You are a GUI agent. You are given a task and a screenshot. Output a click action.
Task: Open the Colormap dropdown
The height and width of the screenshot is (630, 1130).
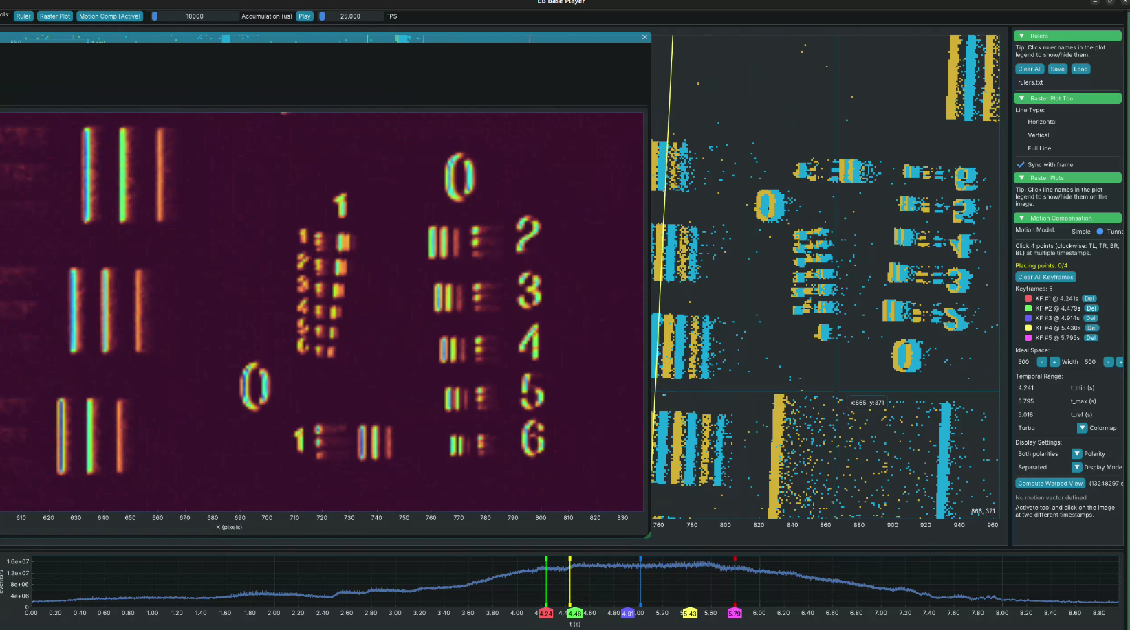(1081, 428)
